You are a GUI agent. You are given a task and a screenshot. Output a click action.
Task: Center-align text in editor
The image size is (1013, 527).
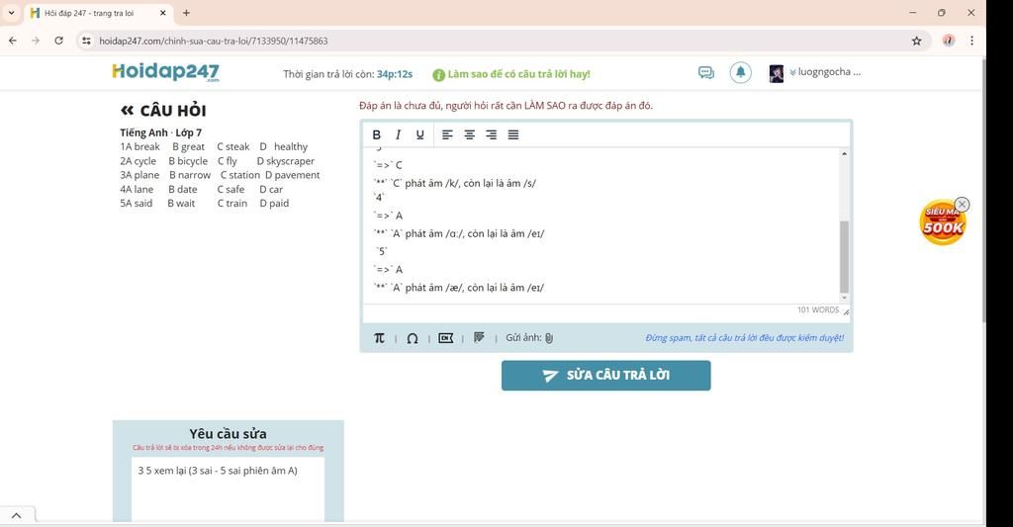click(470, 134)
